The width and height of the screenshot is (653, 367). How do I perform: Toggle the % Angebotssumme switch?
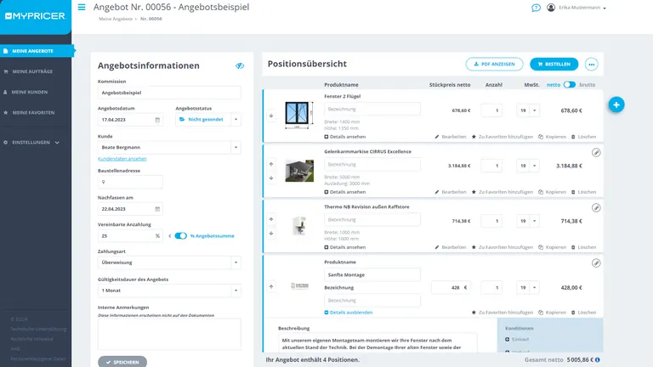pyautogui.click(x=180, y=236)
